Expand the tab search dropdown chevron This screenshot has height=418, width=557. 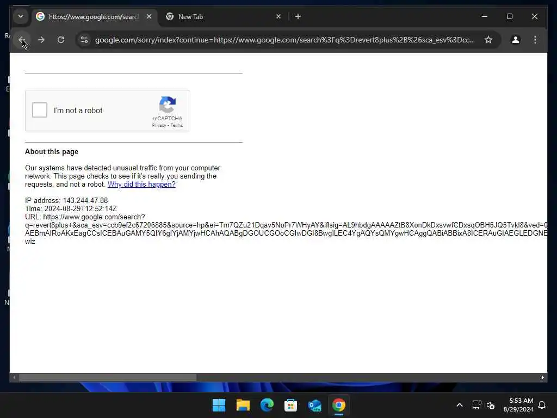tap(21, 16)
